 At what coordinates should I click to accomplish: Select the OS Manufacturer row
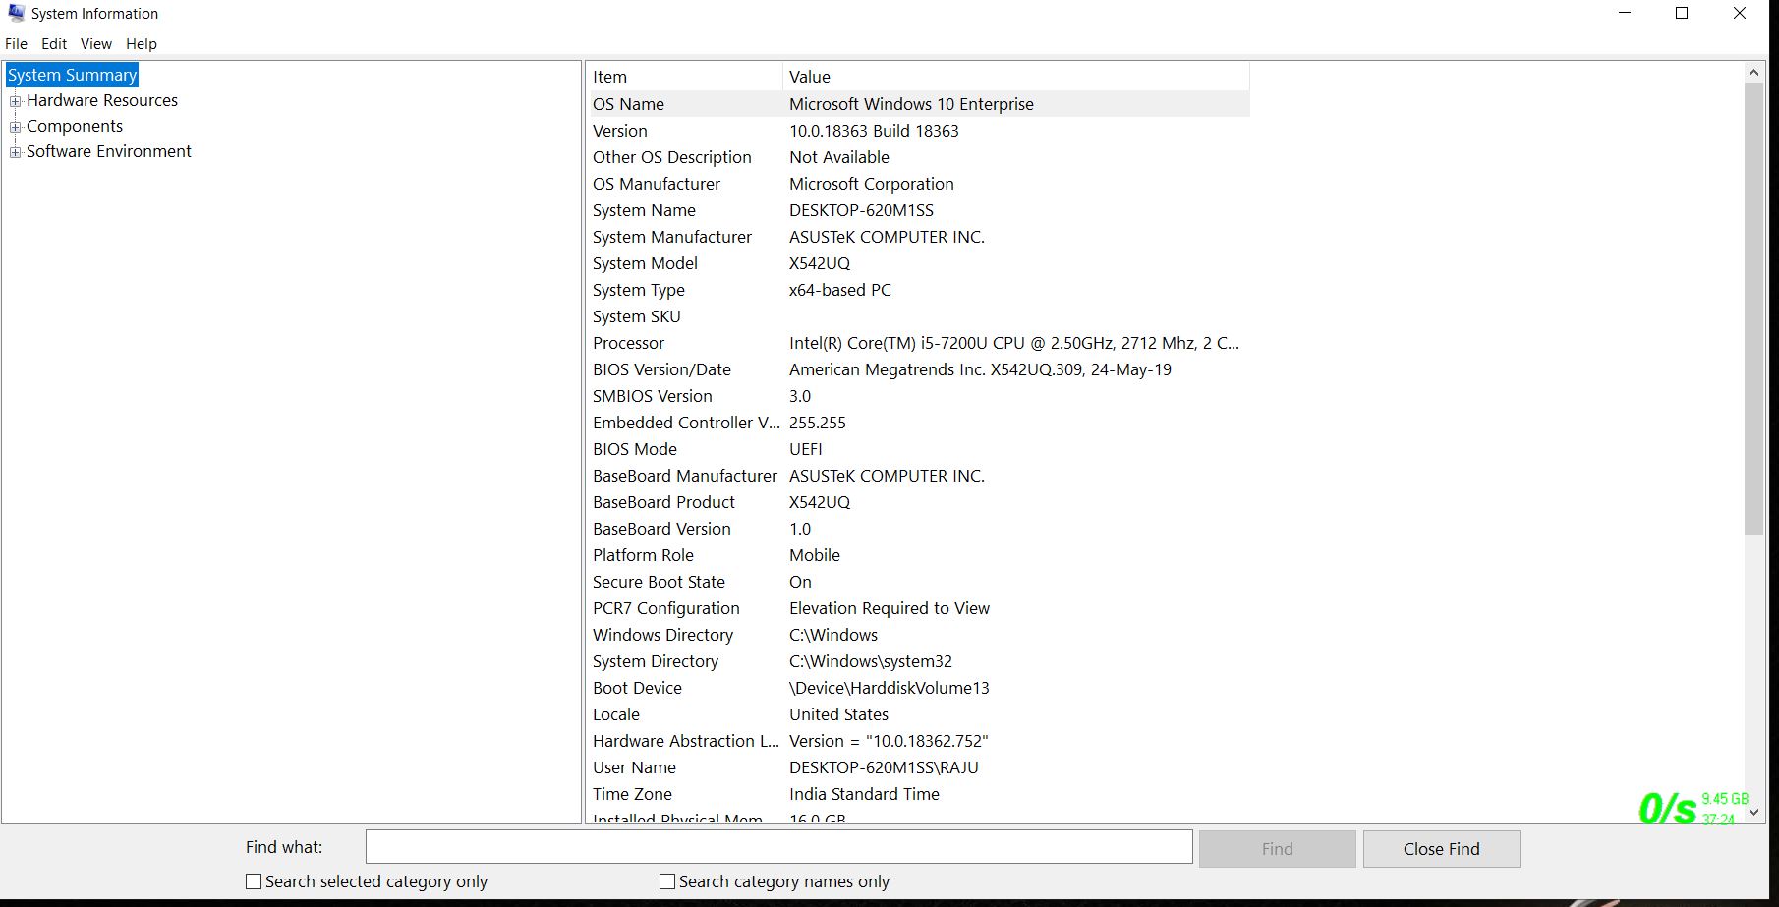[919, 184]
